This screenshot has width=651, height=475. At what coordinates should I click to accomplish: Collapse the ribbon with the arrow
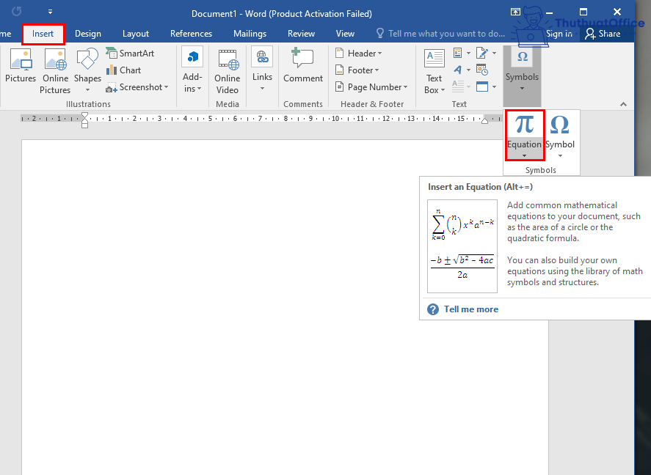(624, 104)
